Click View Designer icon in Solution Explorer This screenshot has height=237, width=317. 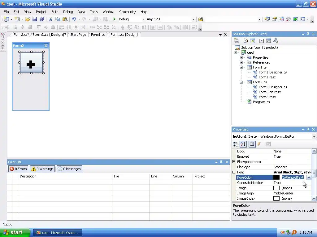(268, 41)
